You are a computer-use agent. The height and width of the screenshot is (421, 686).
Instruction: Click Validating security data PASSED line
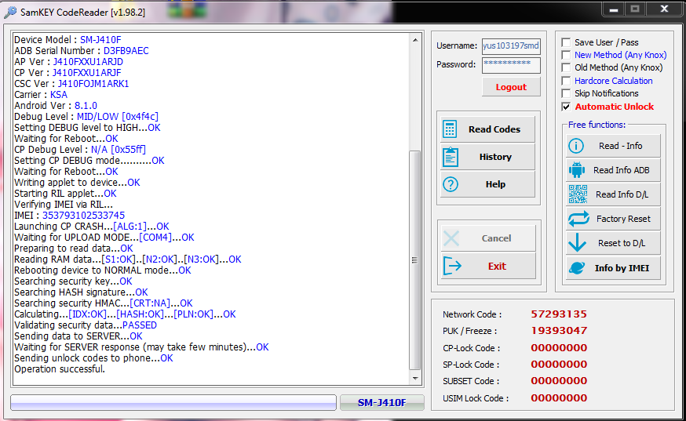(86, 325)
